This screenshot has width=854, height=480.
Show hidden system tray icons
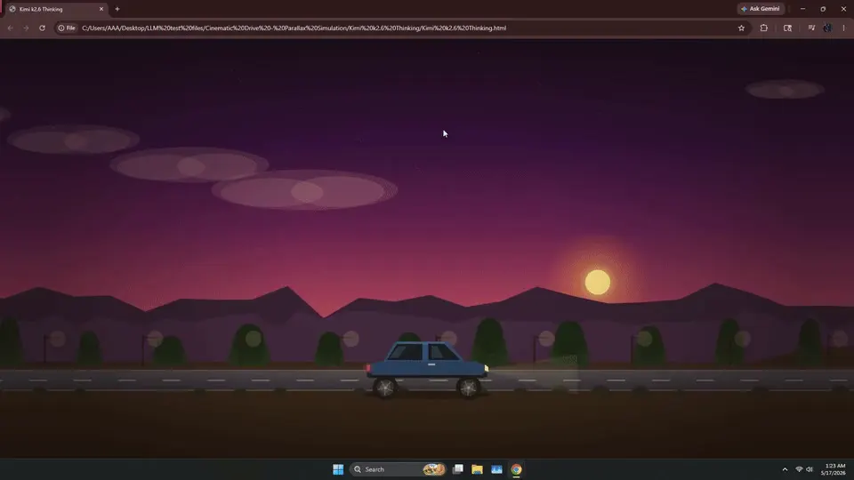tap(785, 469)
